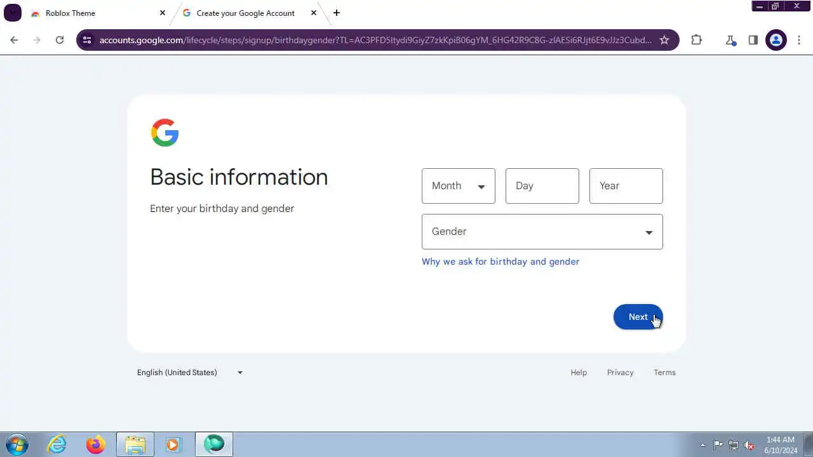Click the Day input field
The height and width of the screenshot is (457, 813).
[x=542, y=186]
